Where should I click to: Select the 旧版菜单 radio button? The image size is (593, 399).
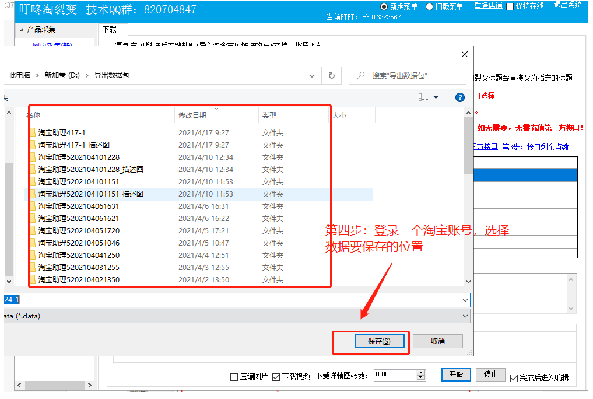click(x=429, y=7)
